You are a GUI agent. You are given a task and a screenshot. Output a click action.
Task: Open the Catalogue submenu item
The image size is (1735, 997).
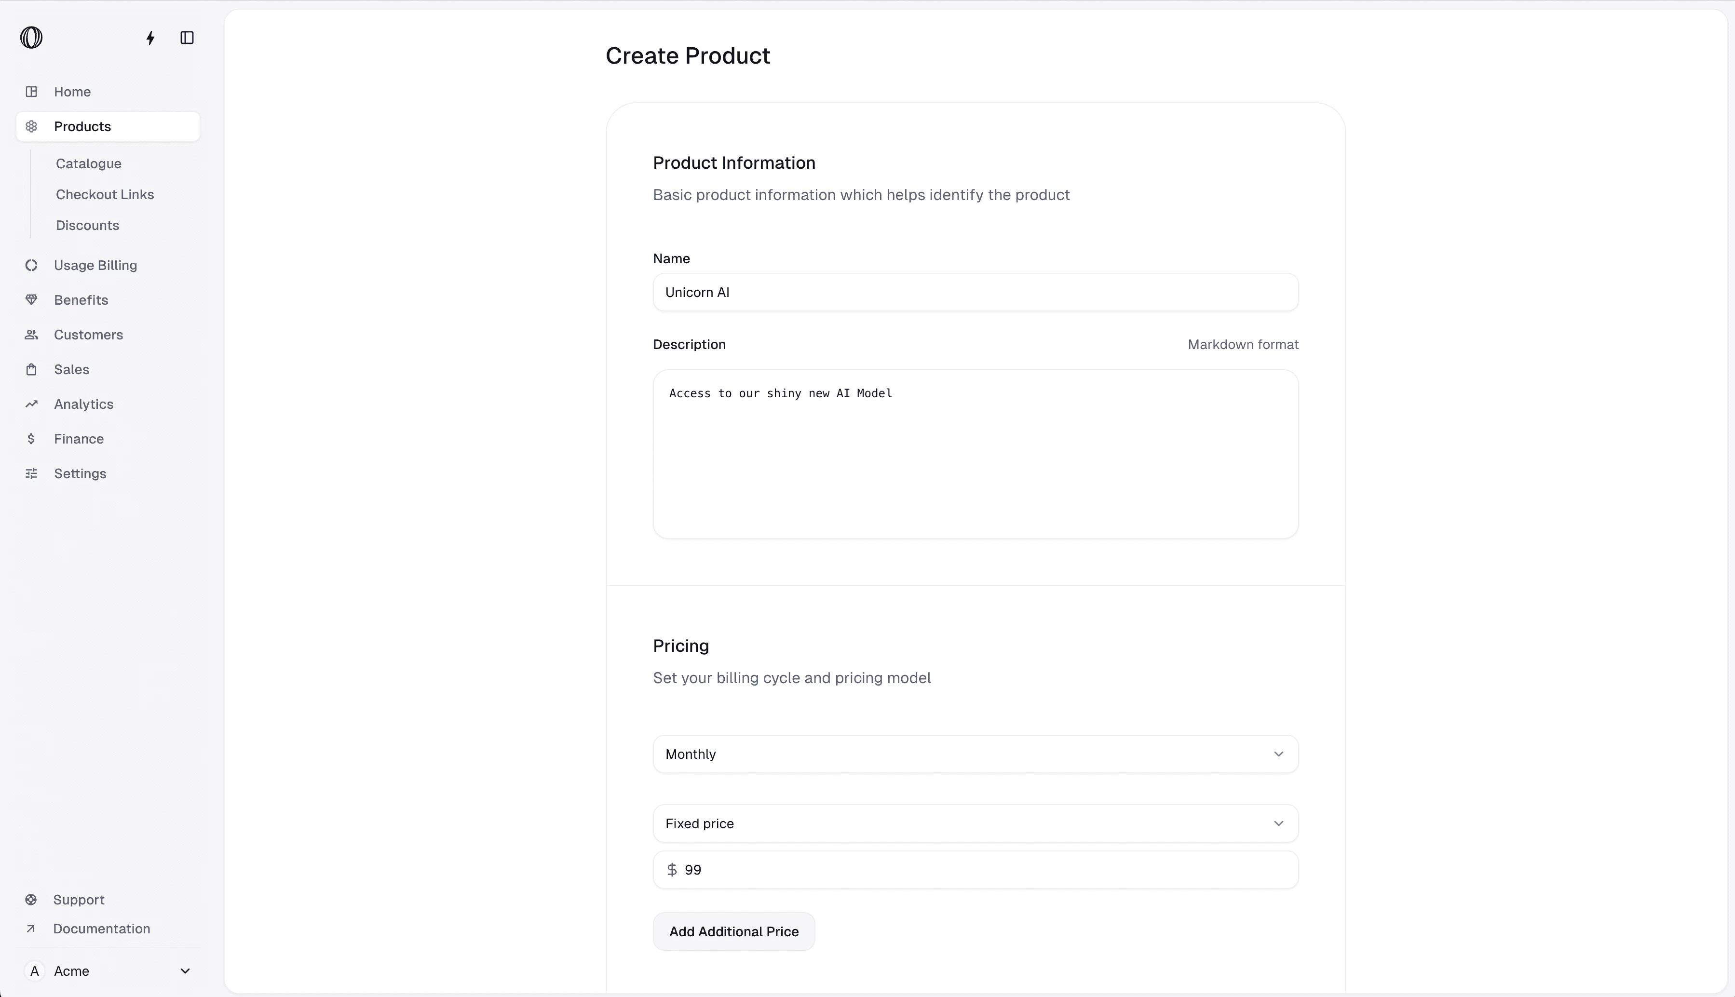(x=89, y=163)
